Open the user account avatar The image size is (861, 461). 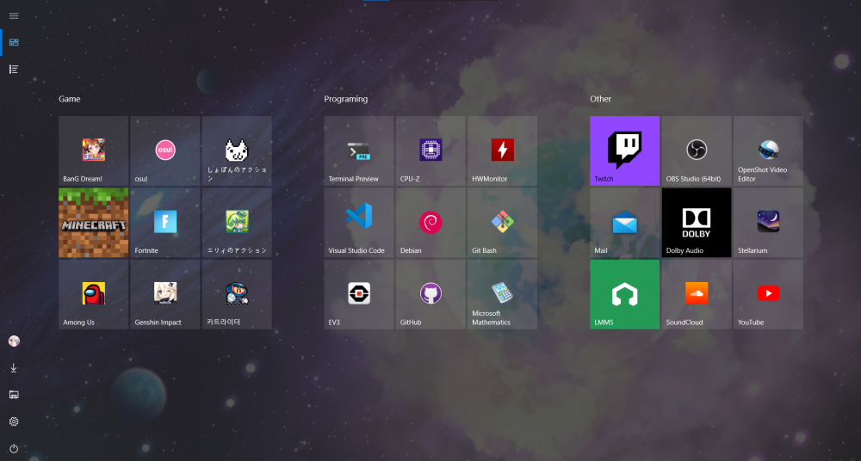14,341
